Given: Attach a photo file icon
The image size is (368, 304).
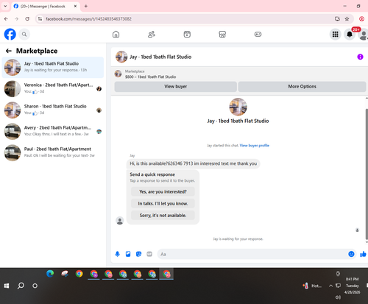Looking at the screenshot, I should (x=128, y=254).
